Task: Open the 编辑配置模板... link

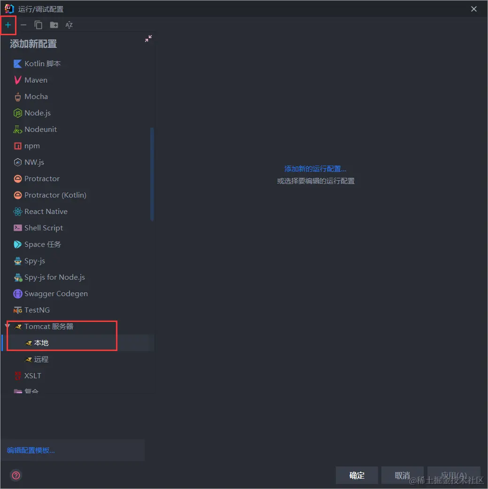Action: click(x=31, y=451)
